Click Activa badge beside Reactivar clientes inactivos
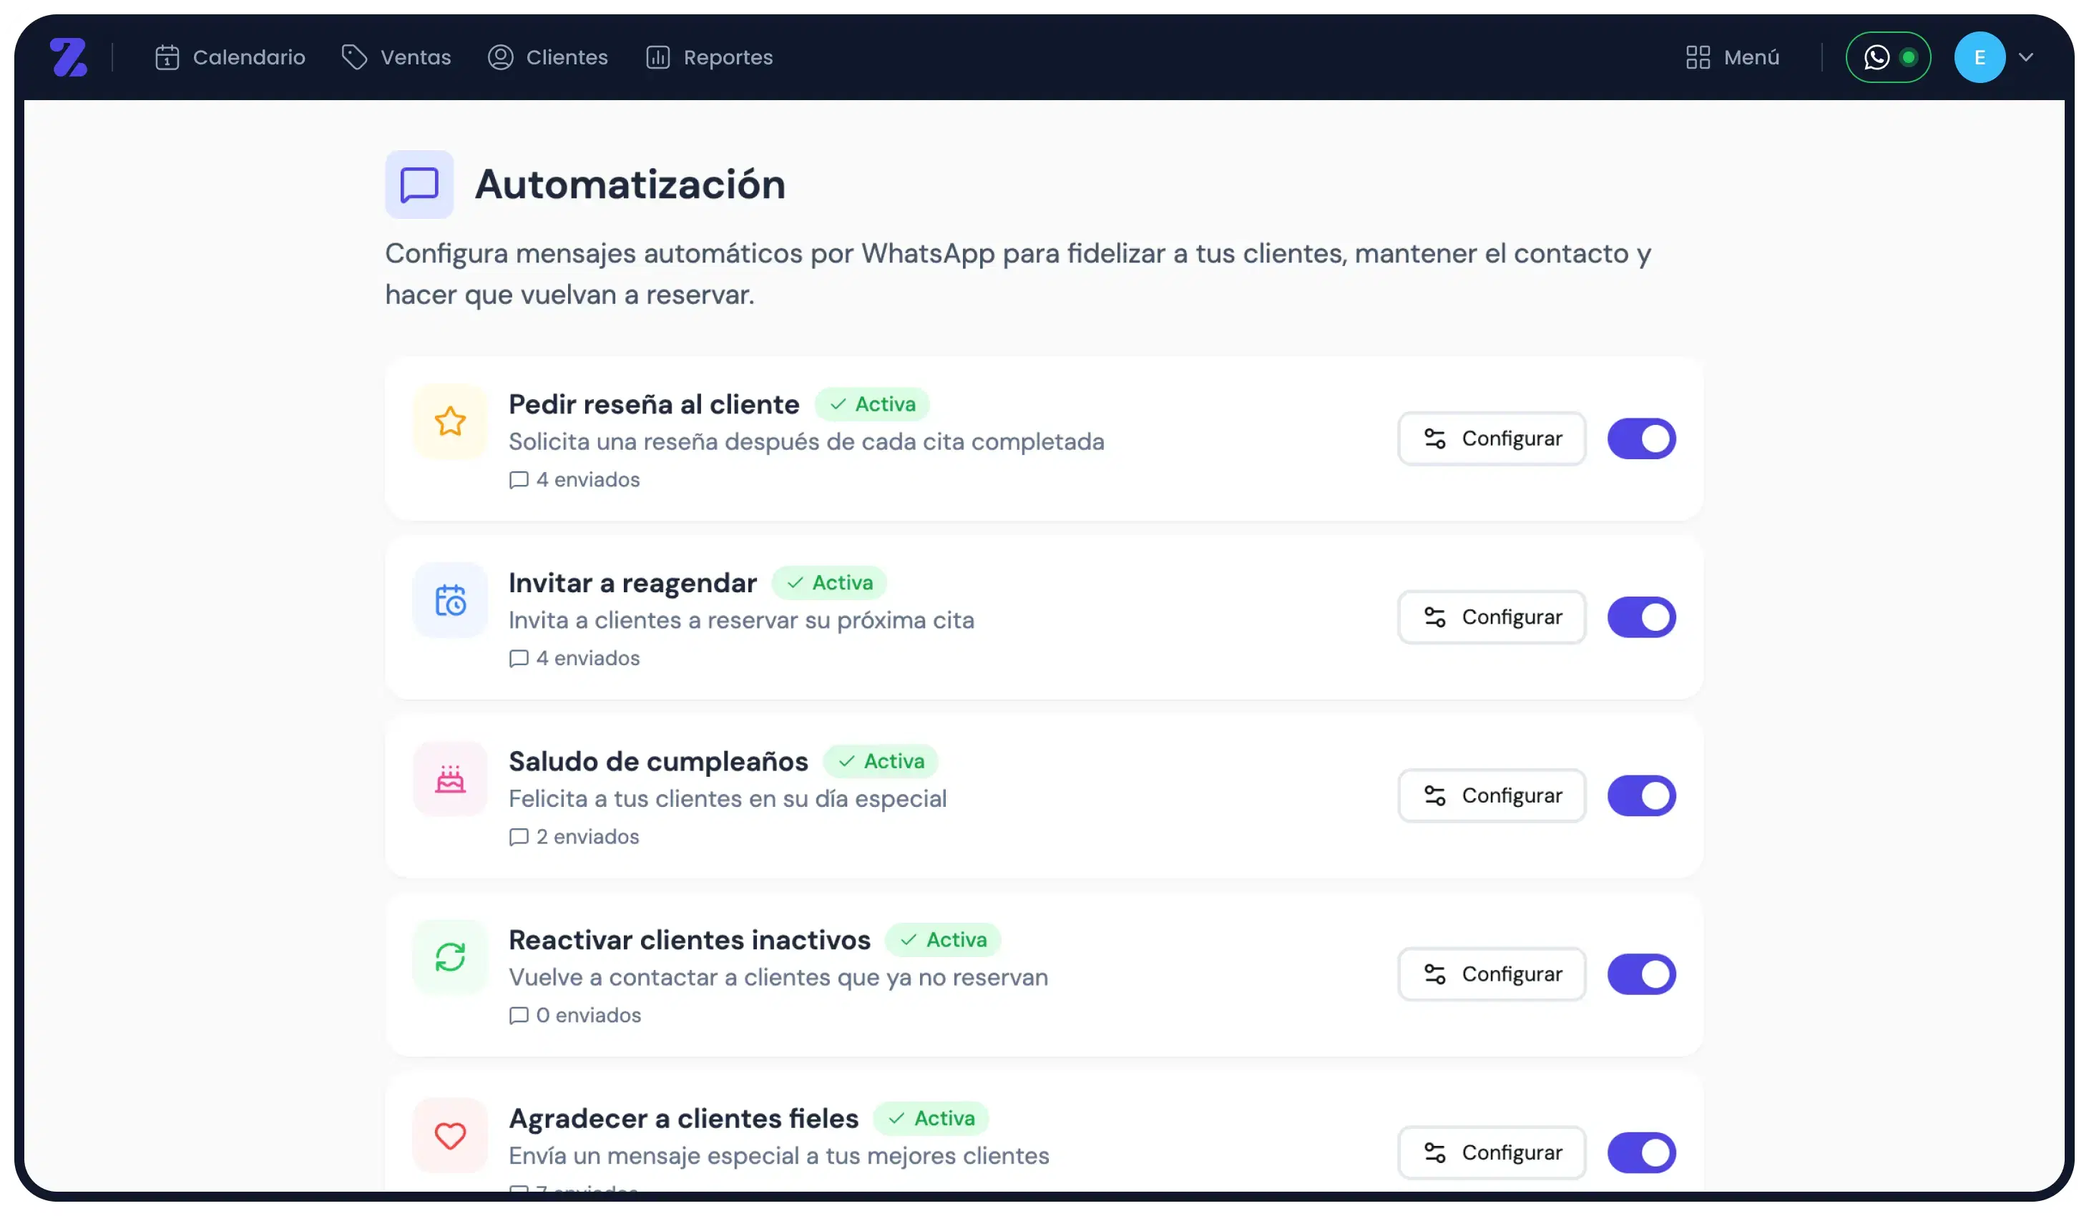The width and height of the screenshot is (2089, 1216). coord(944,940)
